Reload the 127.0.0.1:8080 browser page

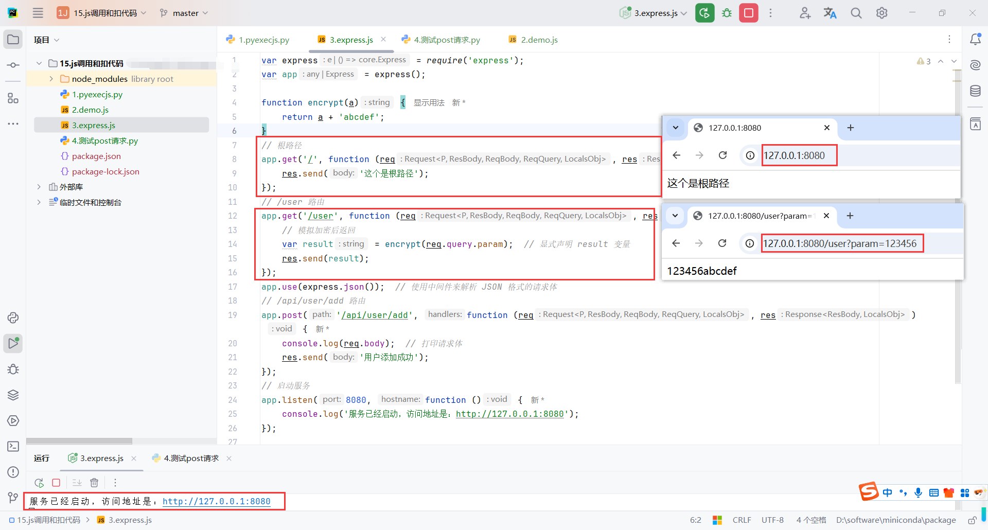[723, 155]
